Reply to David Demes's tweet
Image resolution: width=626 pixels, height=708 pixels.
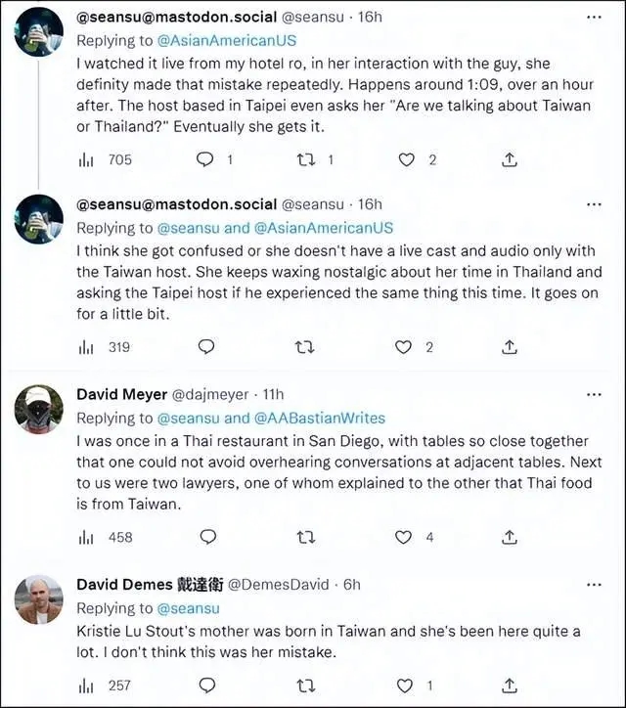205,686
